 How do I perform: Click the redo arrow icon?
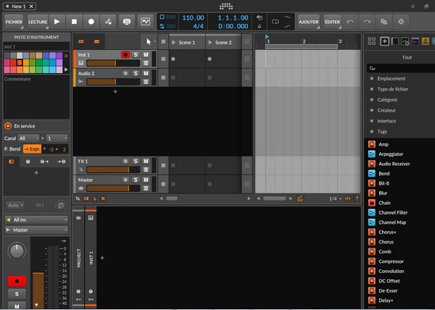tap(367, 22)
